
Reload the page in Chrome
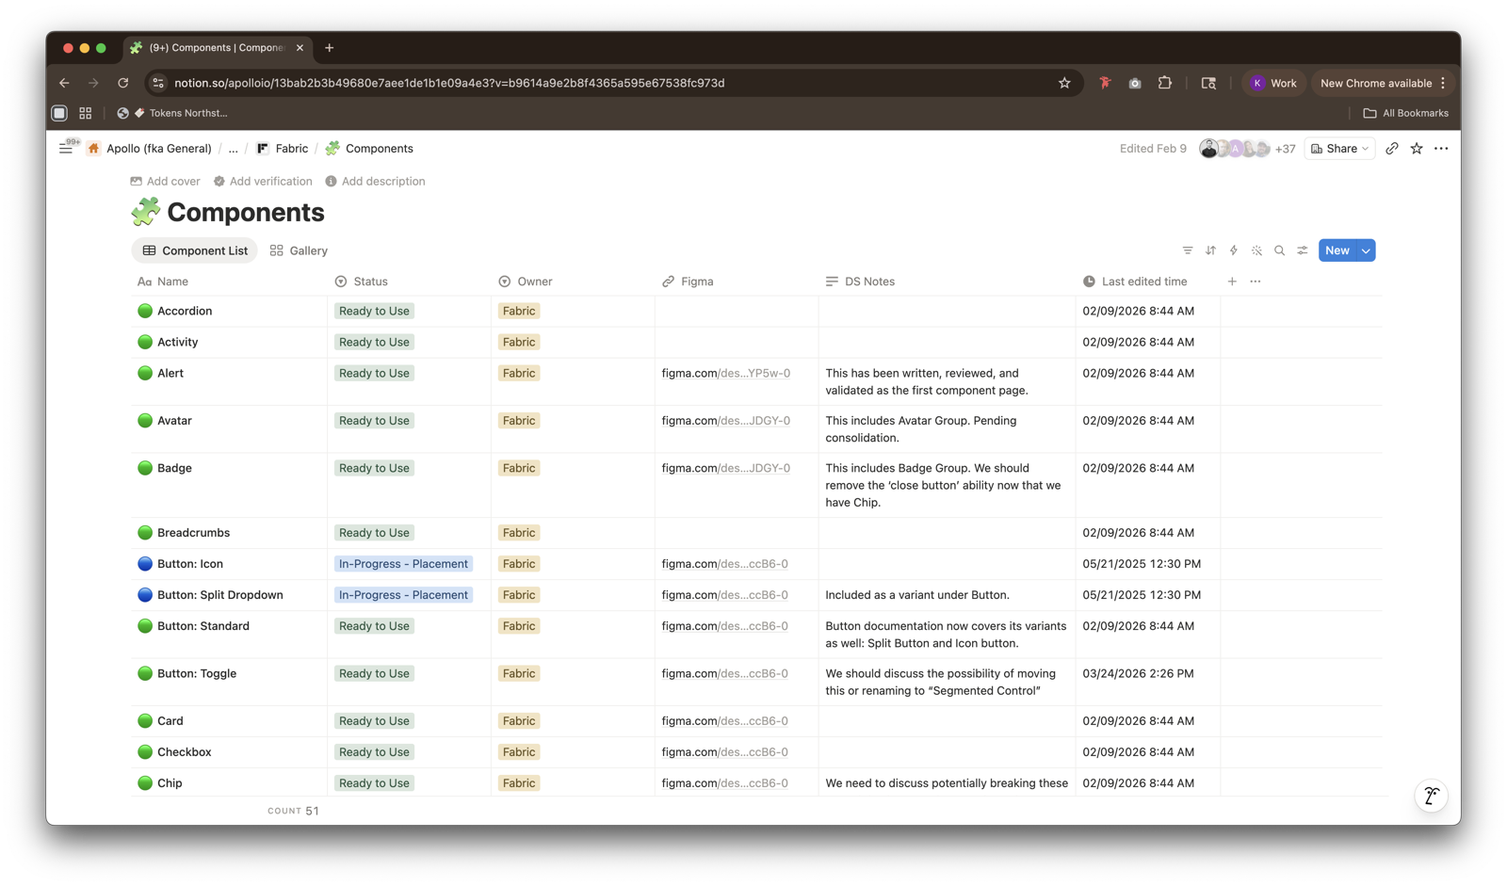(123, 83)
